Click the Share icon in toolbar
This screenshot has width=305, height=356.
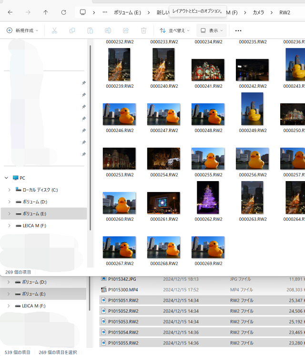click(126, 31)
